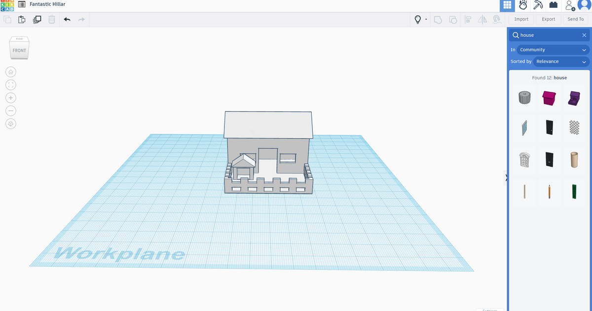
Task: Select the arched window shape thumbnail
Action: (525, 159)
